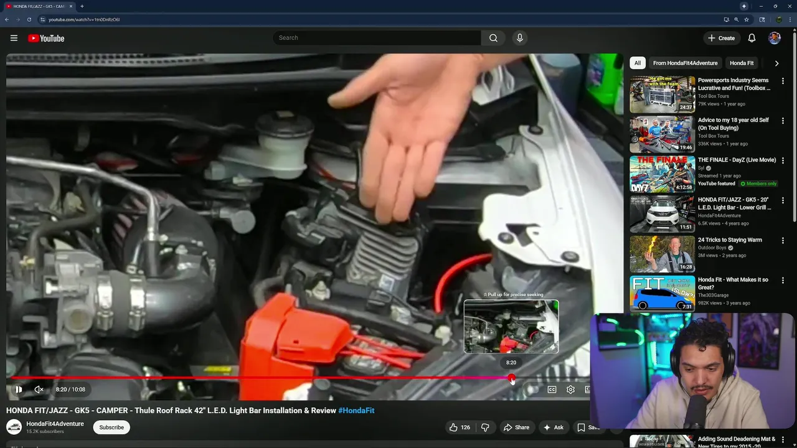Select the Honda Fit chip
This screenshot has width=797, height=448.
pos(742,63)
